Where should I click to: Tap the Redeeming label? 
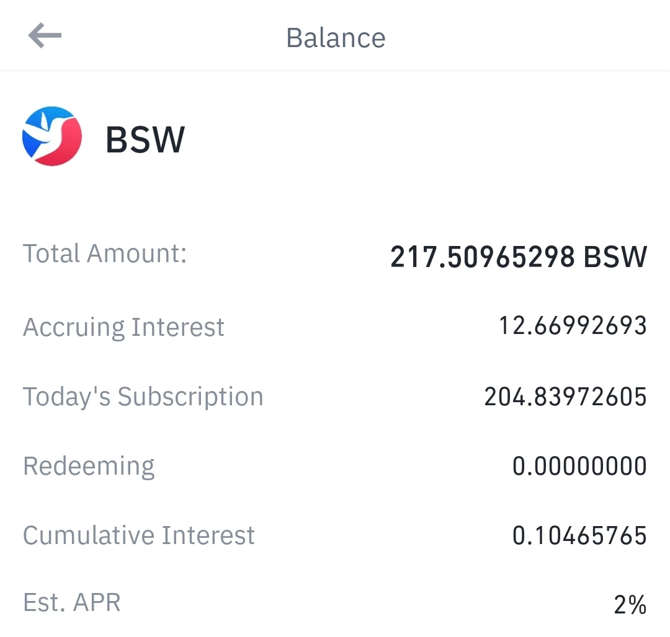89,467
